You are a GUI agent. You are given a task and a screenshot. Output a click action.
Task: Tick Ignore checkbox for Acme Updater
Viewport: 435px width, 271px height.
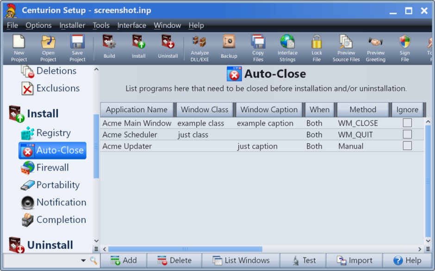point(407,146)
